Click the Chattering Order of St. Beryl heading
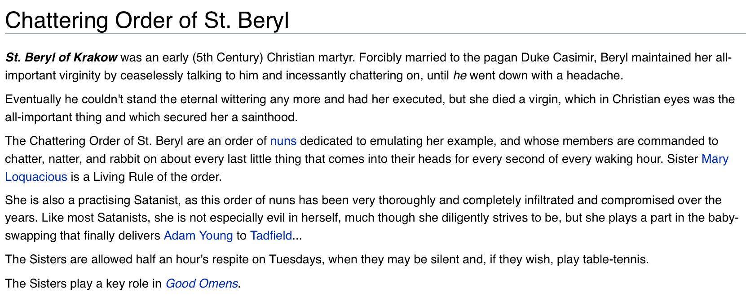This screenshot has width=746, height=301. tap(147, 21)
